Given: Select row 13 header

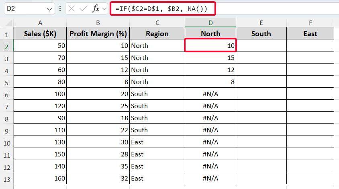Looking at the screenshot, I should tap(6, 178).
